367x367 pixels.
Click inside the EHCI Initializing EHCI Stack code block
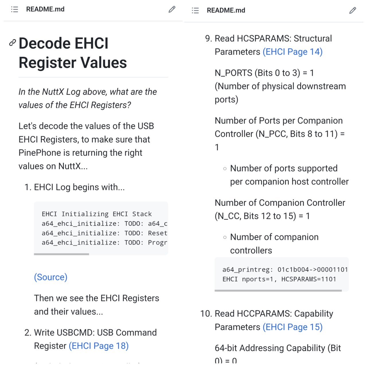tap(100, 228)
